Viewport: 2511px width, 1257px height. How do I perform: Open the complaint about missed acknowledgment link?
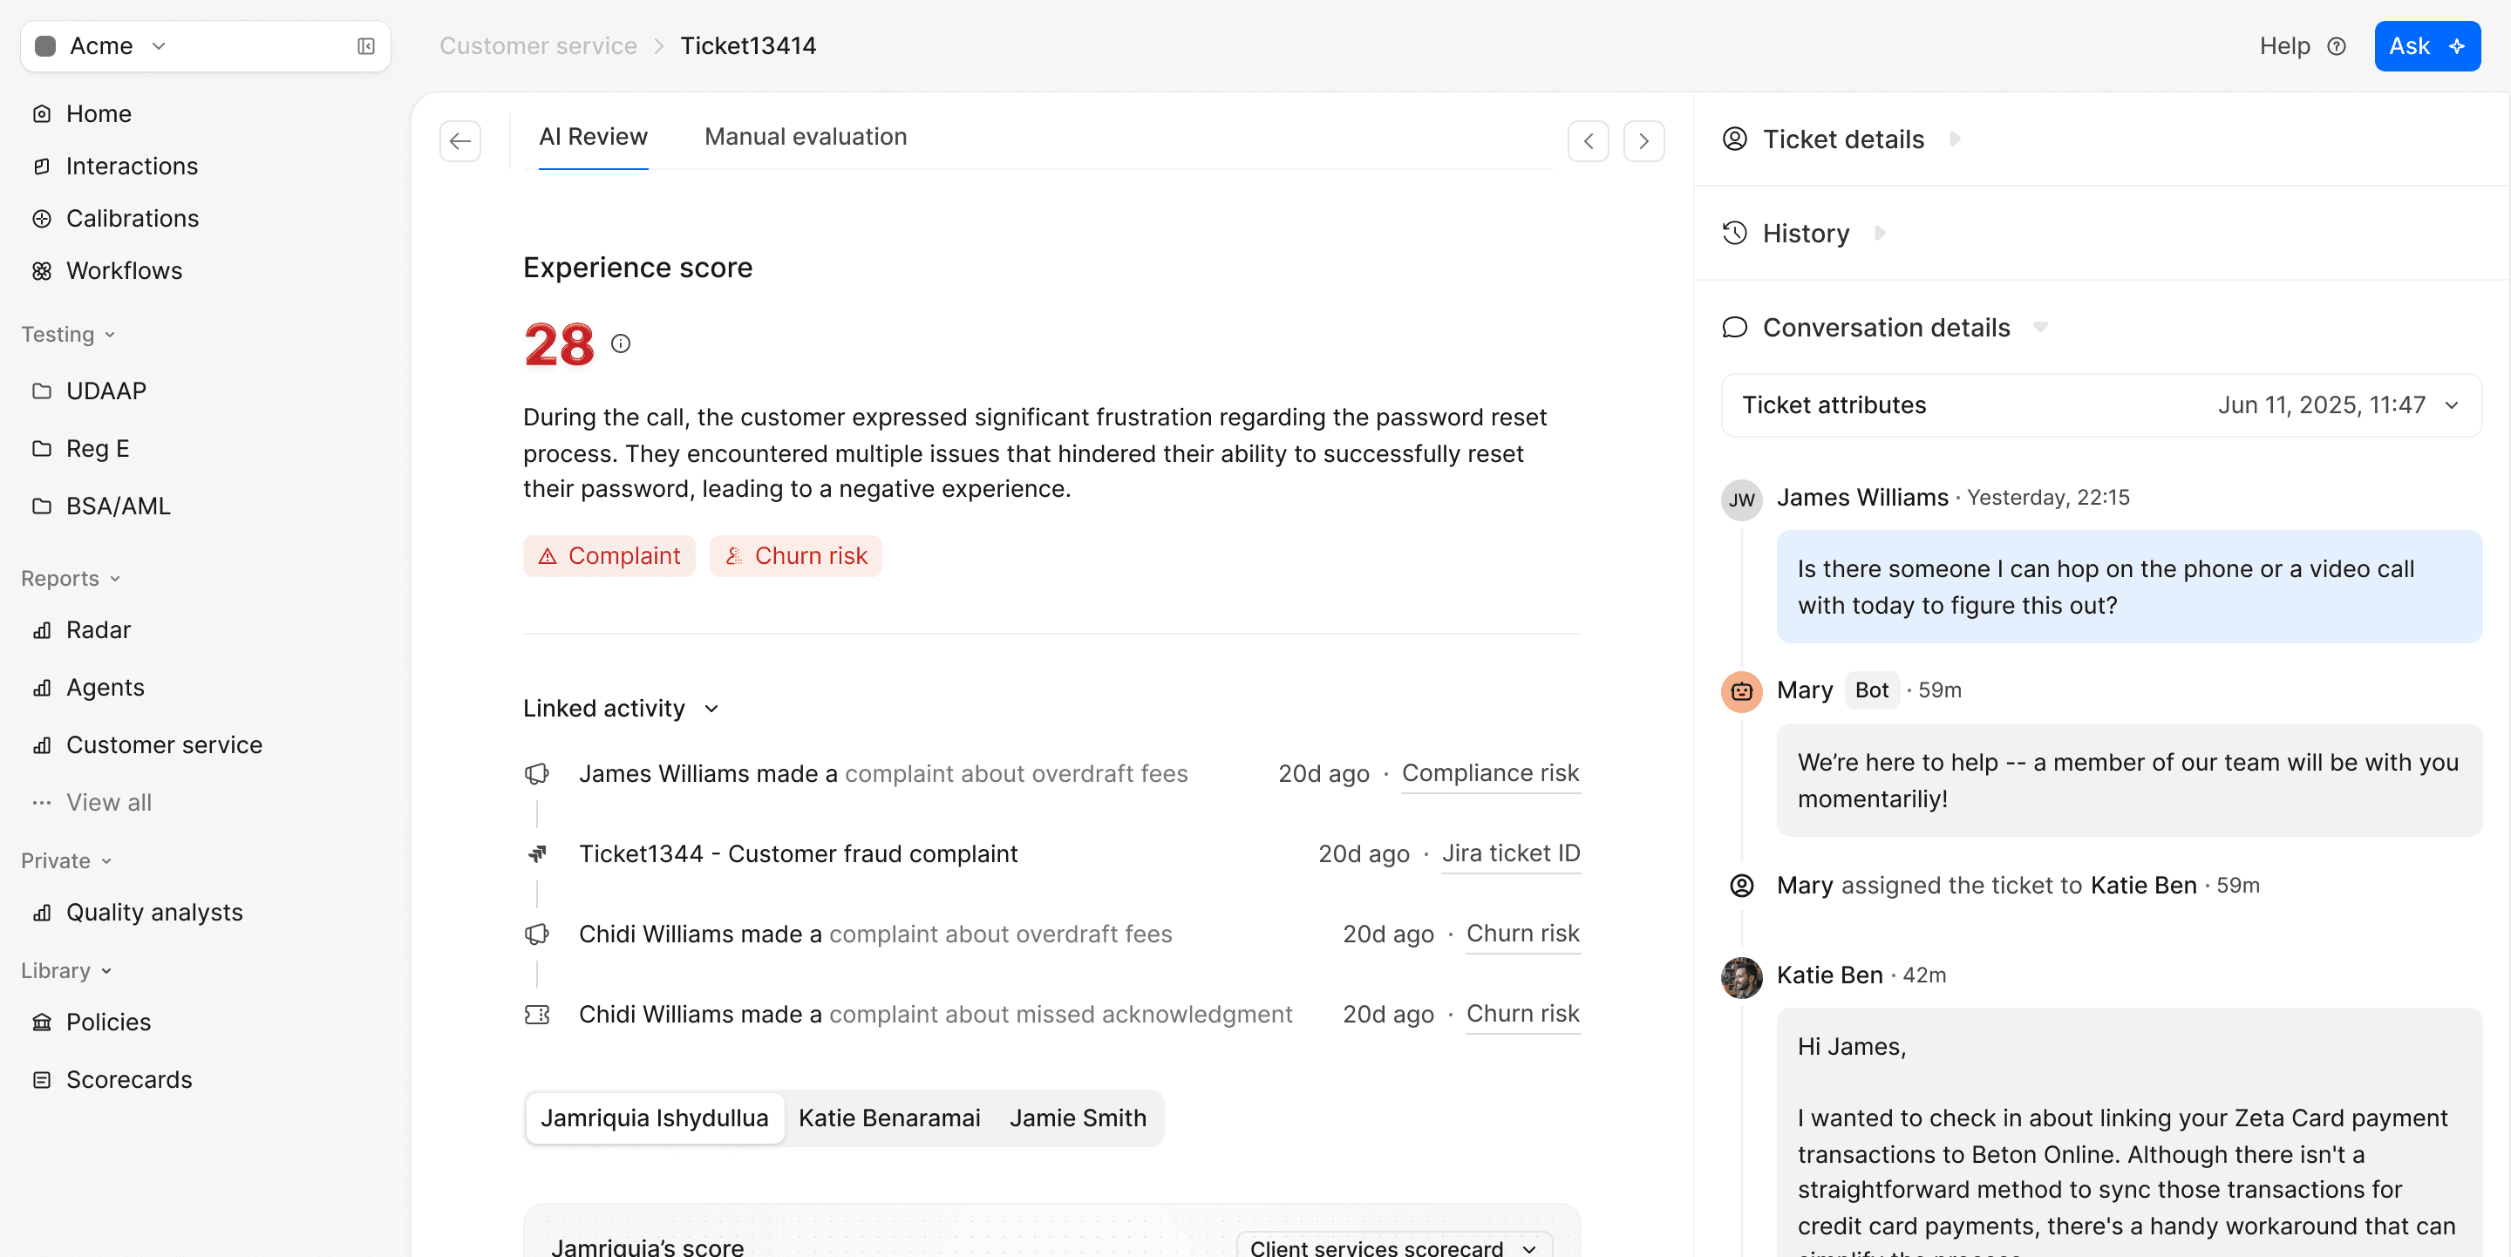pyautogui.click(x=1060, y=1014)
